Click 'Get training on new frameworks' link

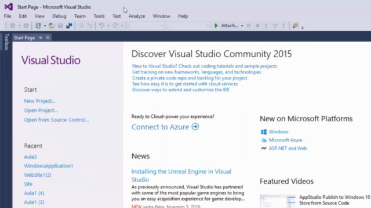click(x=197, y=72)
